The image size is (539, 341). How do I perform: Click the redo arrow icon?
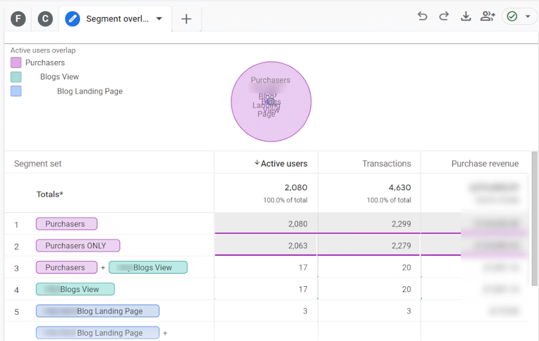(444, 16)
